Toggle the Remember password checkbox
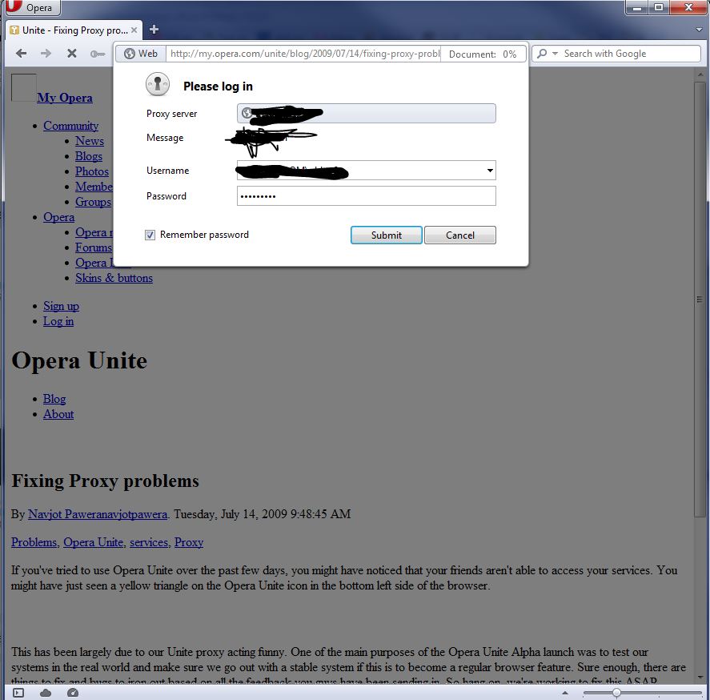 point(150,235)
